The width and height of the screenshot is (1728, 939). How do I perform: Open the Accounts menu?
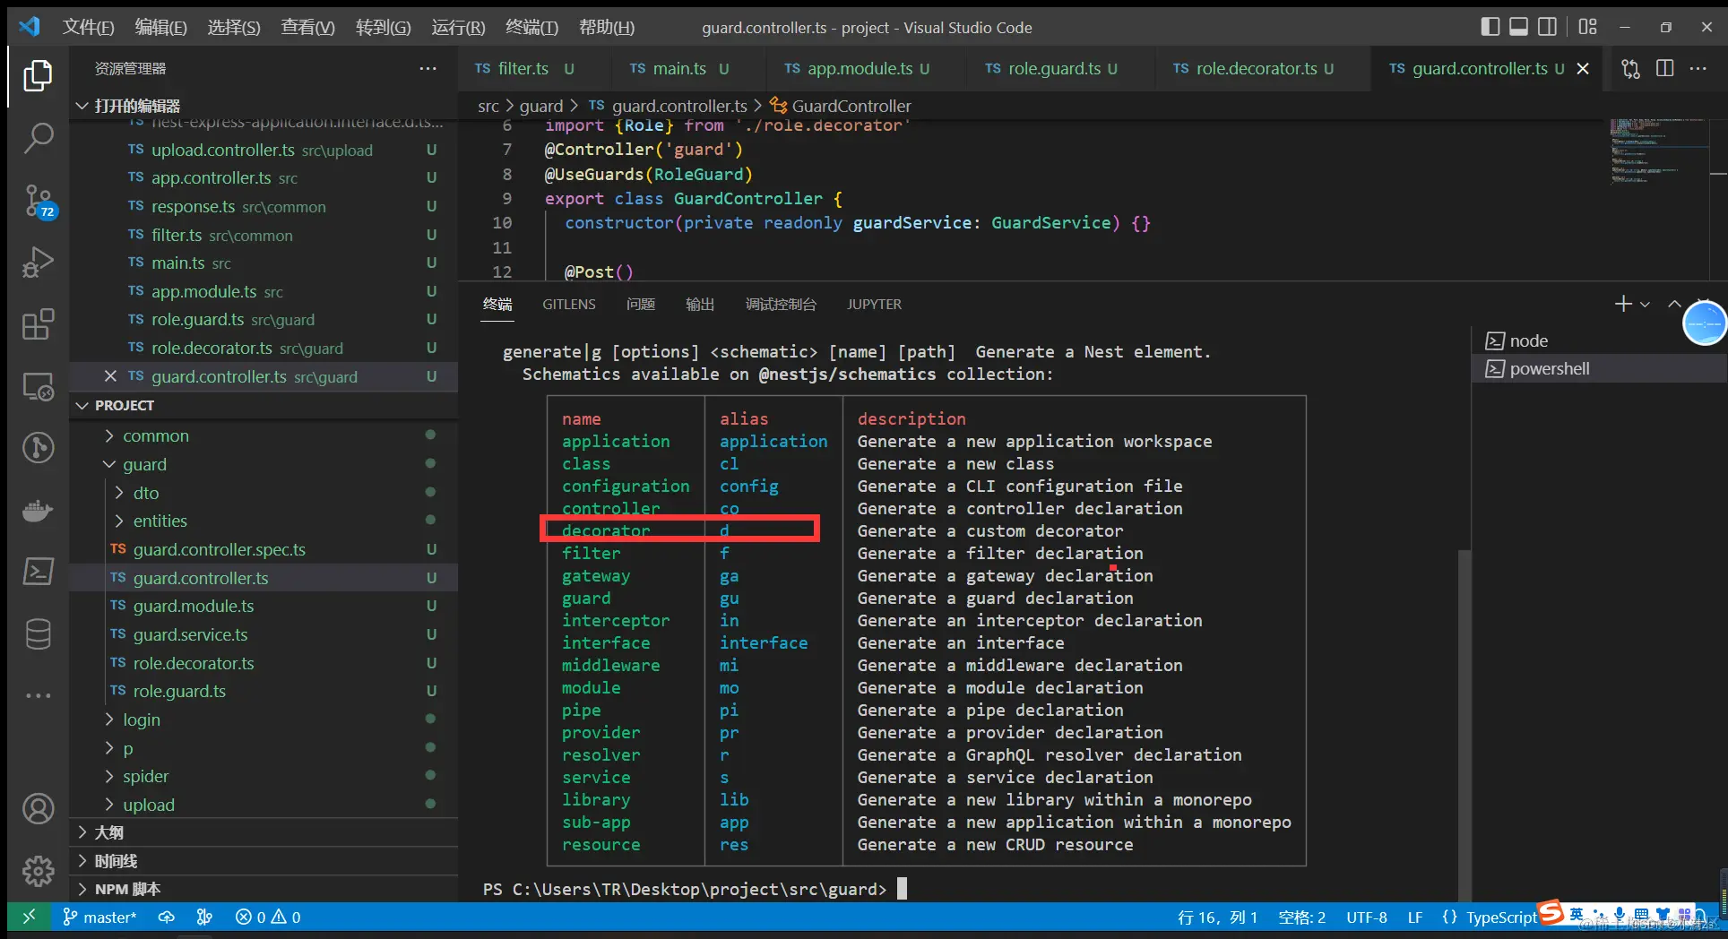(x=38, y=808)
